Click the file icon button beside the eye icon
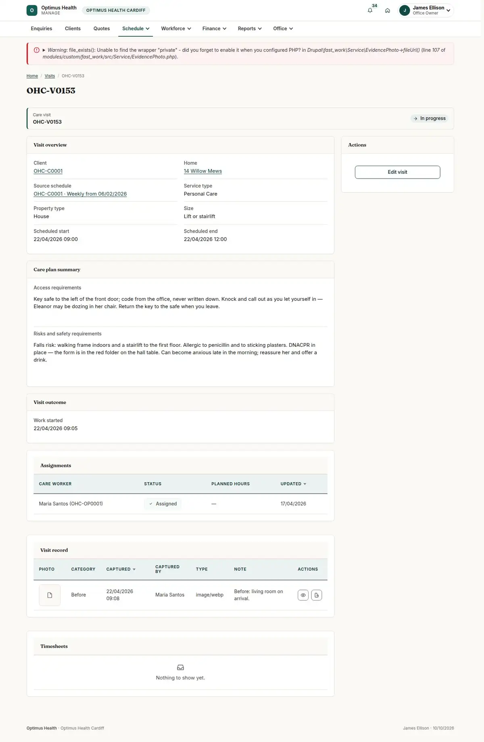 coord(317,595)
